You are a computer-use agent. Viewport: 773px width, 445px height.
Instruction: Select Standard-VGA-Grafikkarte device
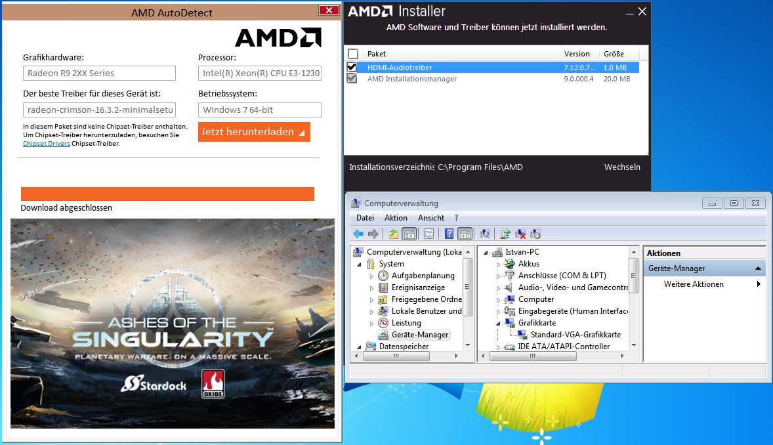tap(575, 335)
